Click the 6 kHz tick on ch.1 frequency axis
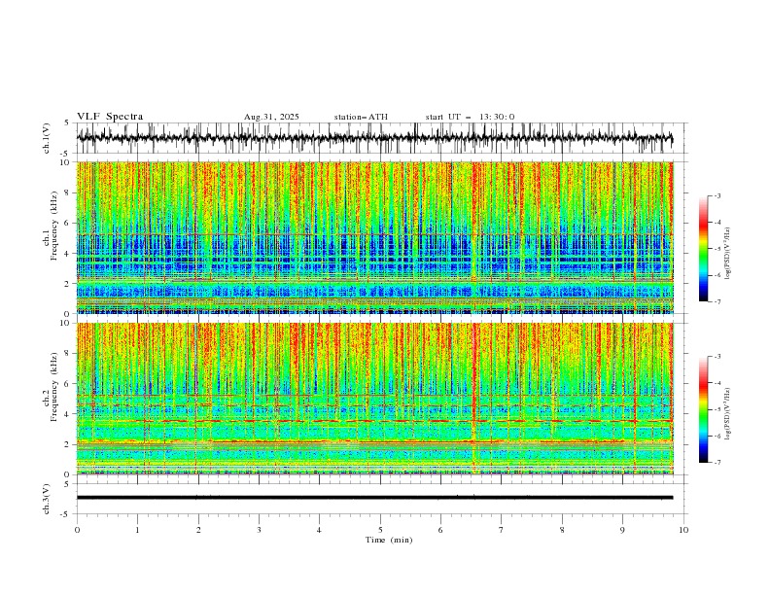 point(68,223)
